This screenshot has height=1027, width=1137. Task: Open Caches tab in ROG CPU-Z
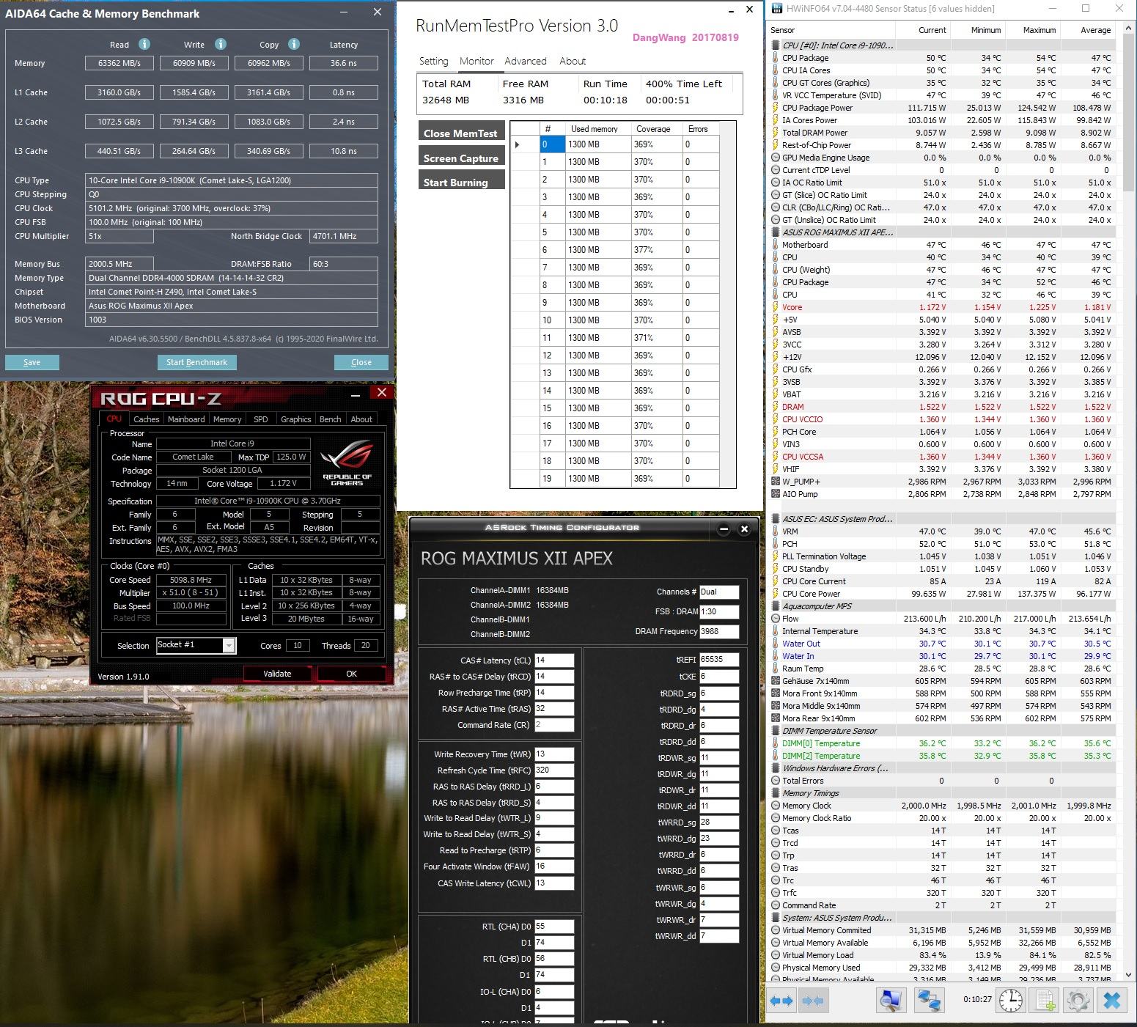[146, 419]
